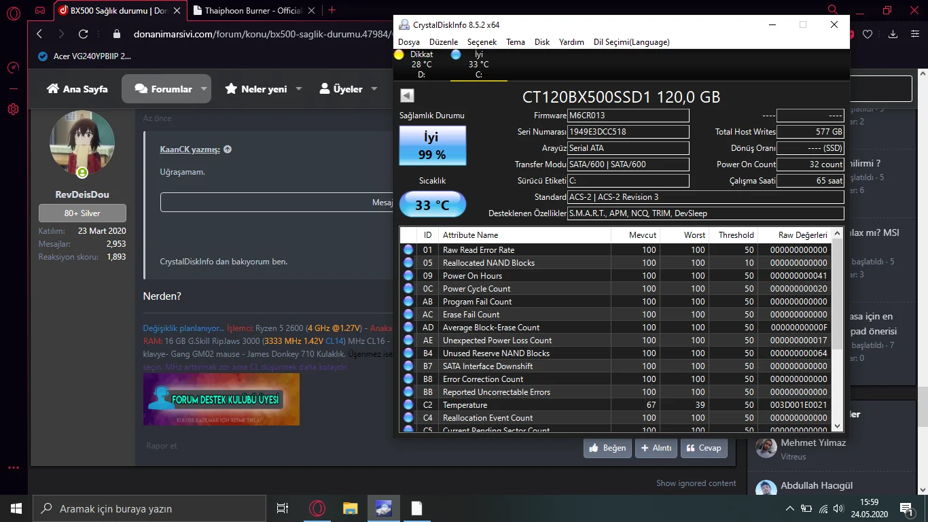Select the Reallocated NAND Blocks row text

click(488, 263)
